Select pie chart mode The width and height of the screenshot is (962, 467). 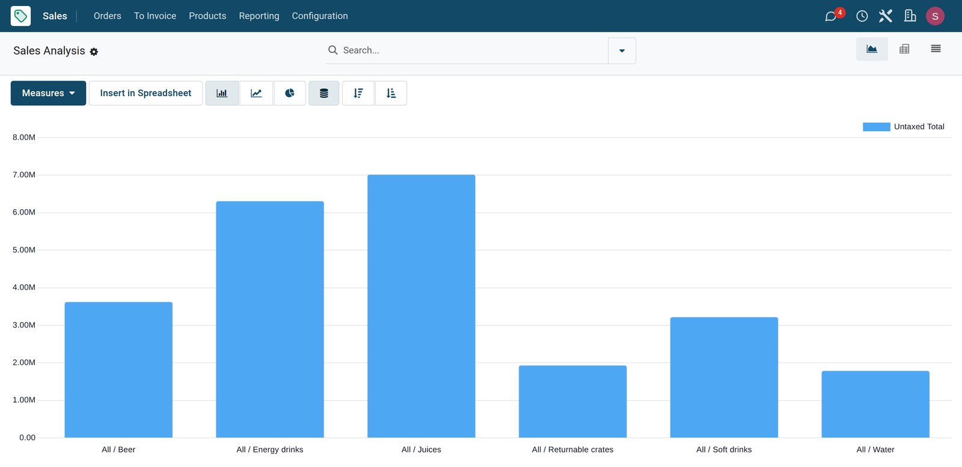coord(290,93)
